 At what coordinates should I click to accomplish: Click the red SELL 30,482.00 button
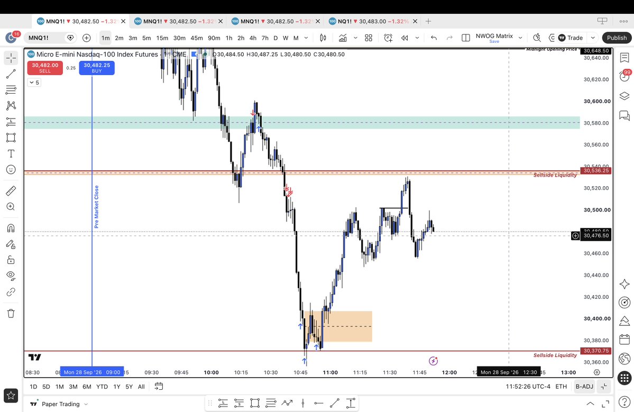[x=45, y=68]
